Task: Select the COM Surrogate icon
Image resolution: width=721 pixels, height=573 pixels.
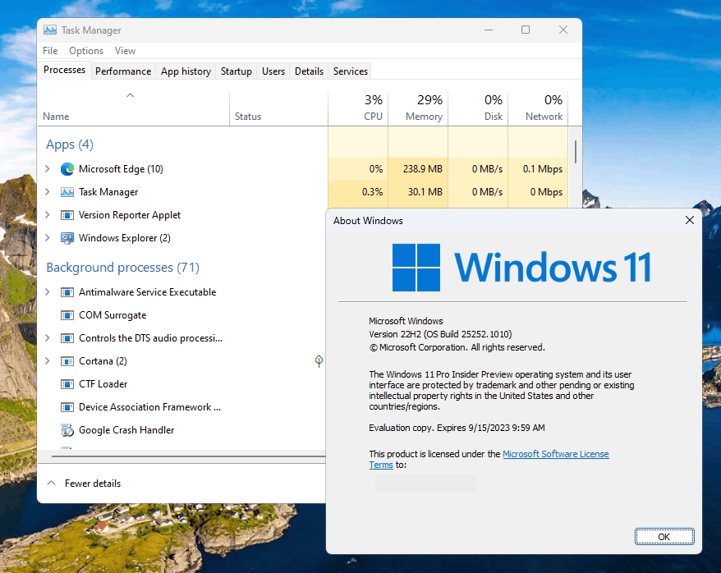Action: tap(68, 315)
